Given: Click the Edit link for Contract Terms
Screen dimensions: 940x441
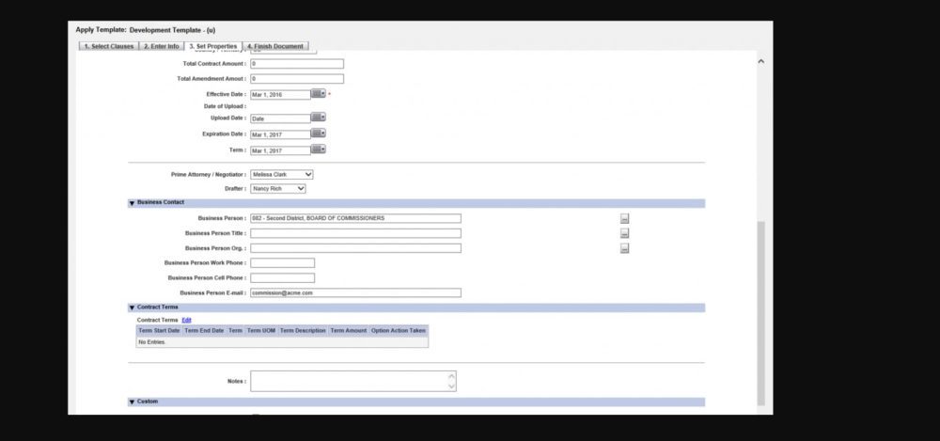Looking at the screenshot, I should [186, 320].
